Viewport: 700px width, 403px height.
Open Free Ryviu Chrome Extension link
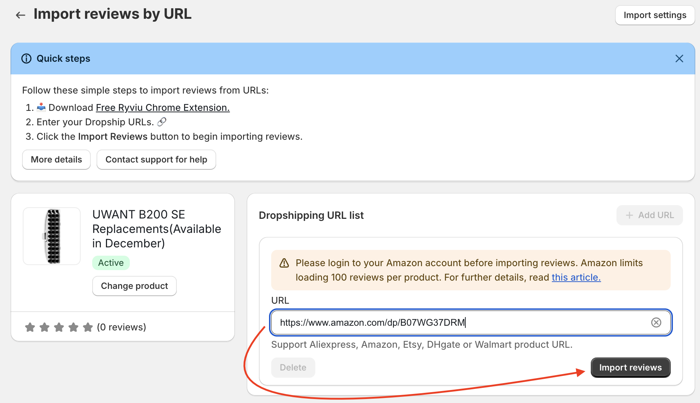(x=163, y=108)
